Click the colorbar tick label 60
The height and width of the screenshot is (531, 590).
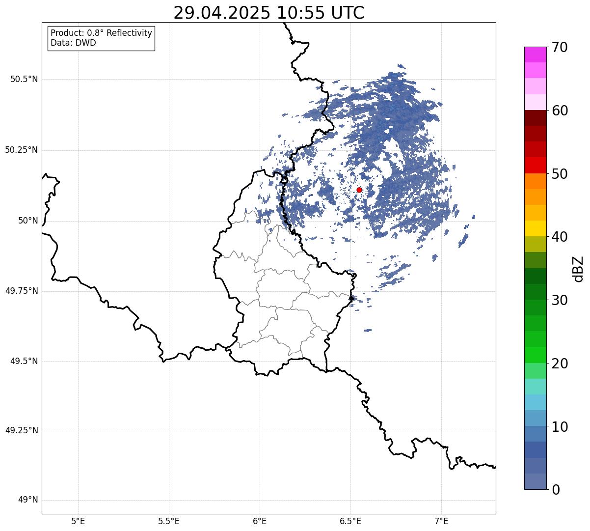pyautogui.click(x=560, y=111)
